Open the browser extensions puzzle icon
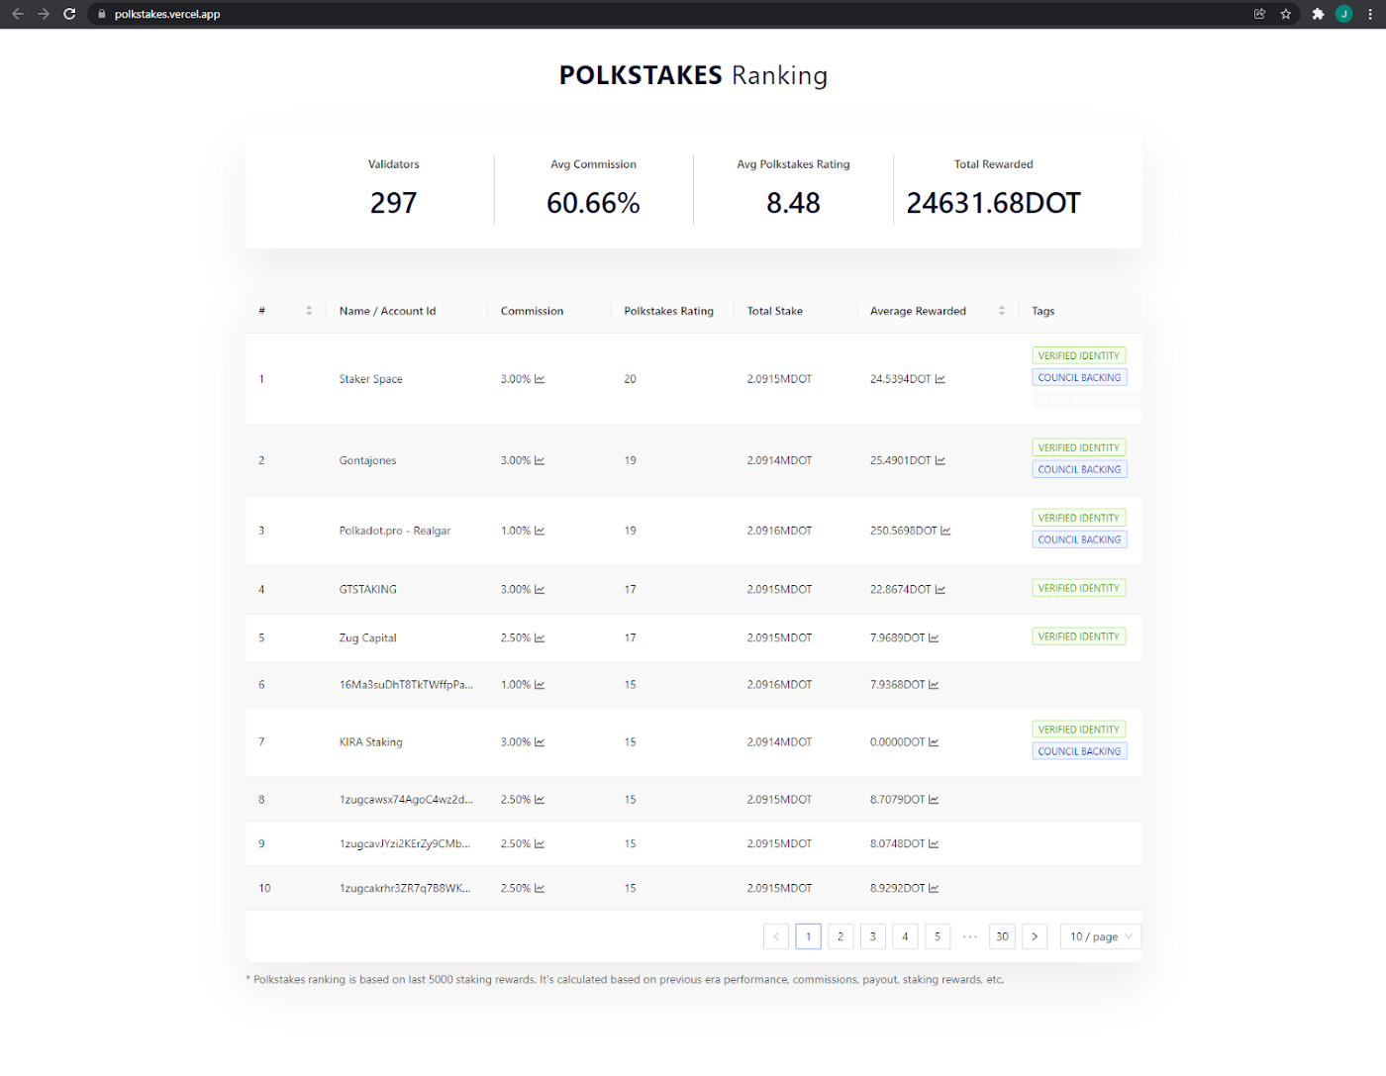Viewport: 1386px width, 1076px height. (1318, 14)
